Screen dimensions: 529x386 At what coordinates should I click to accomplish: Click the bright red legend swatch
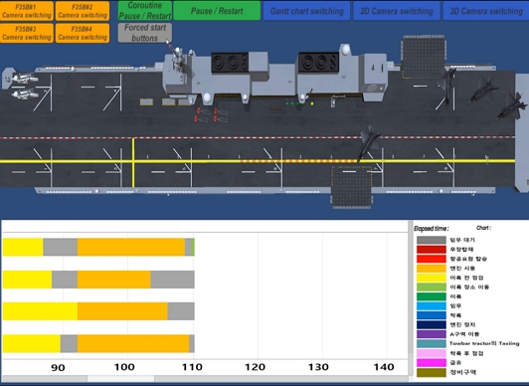click(432, 259)
